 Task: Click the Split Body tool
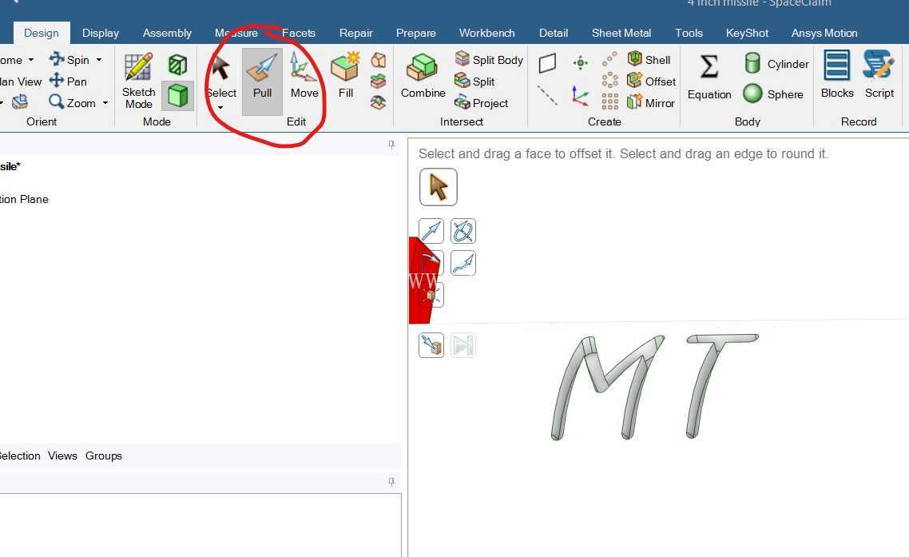[489, 60]
